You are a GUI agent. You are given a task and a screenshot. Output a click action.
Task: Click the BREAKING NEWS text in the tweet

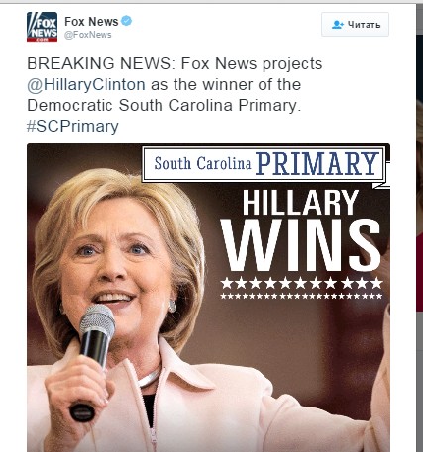click(x=99, y=63)
